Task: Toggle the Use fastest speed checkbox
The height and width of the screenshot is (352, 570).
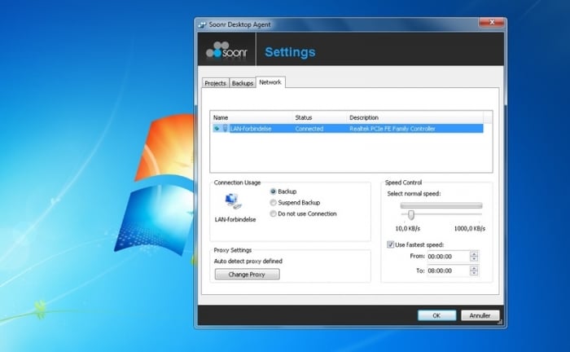Action: click(390, 244)
